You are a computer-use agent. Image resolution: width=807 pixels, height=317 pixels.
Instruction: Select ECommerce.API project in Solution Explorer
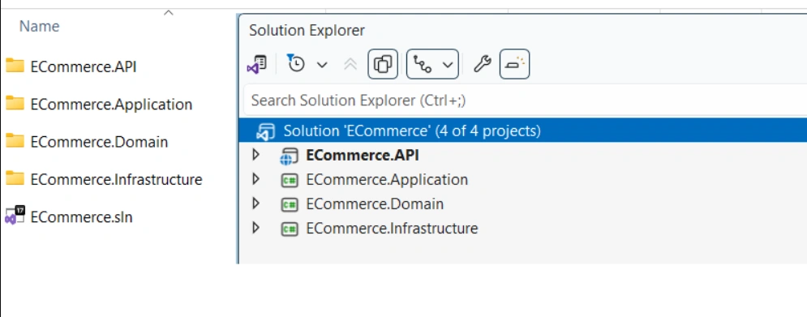(363, 156)
